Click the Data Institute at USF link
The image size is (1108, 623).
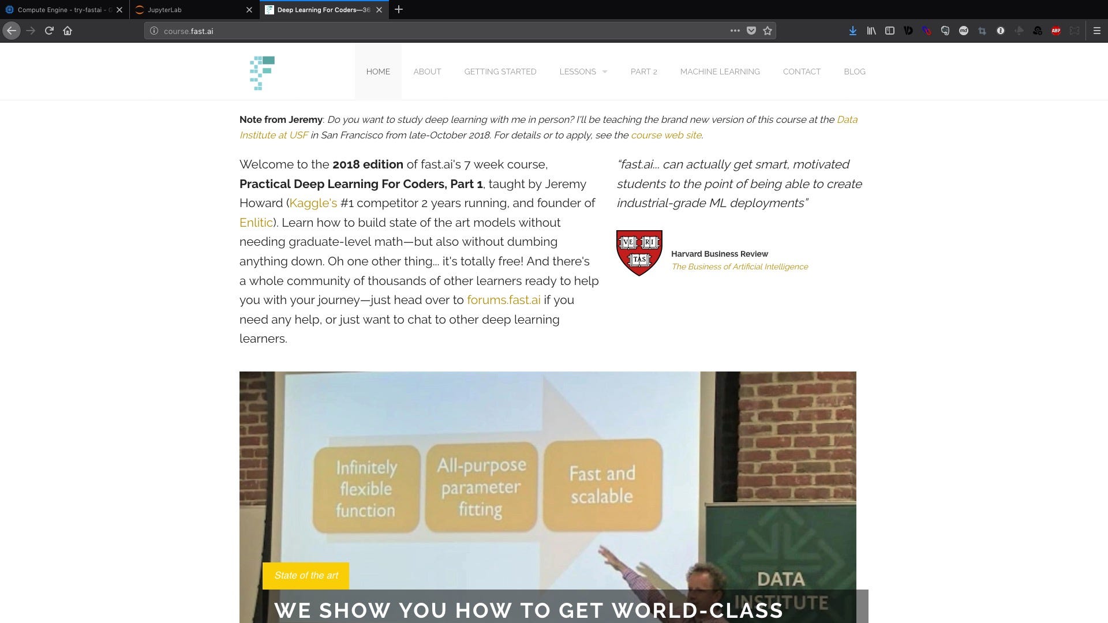[548, 127]
